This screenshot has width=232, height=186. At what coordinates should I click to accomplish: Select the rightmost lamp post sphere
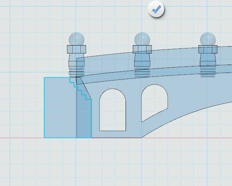[x=208, y=39]
